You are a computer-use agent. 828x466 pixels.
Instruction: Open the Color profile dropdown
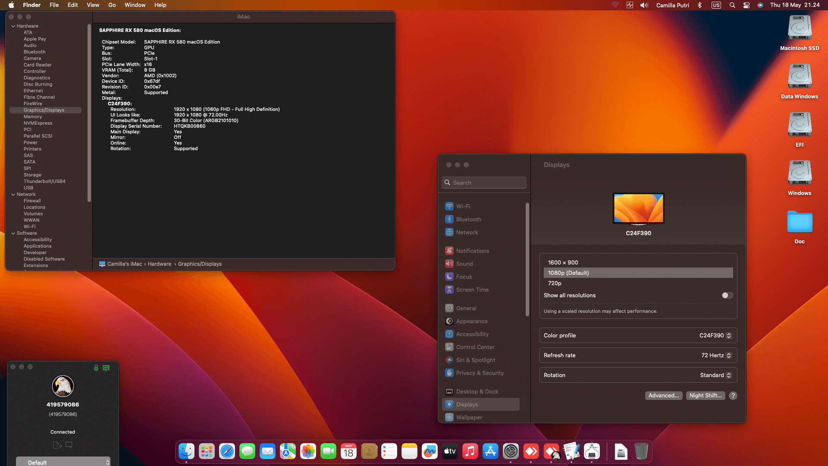(715, 336)
